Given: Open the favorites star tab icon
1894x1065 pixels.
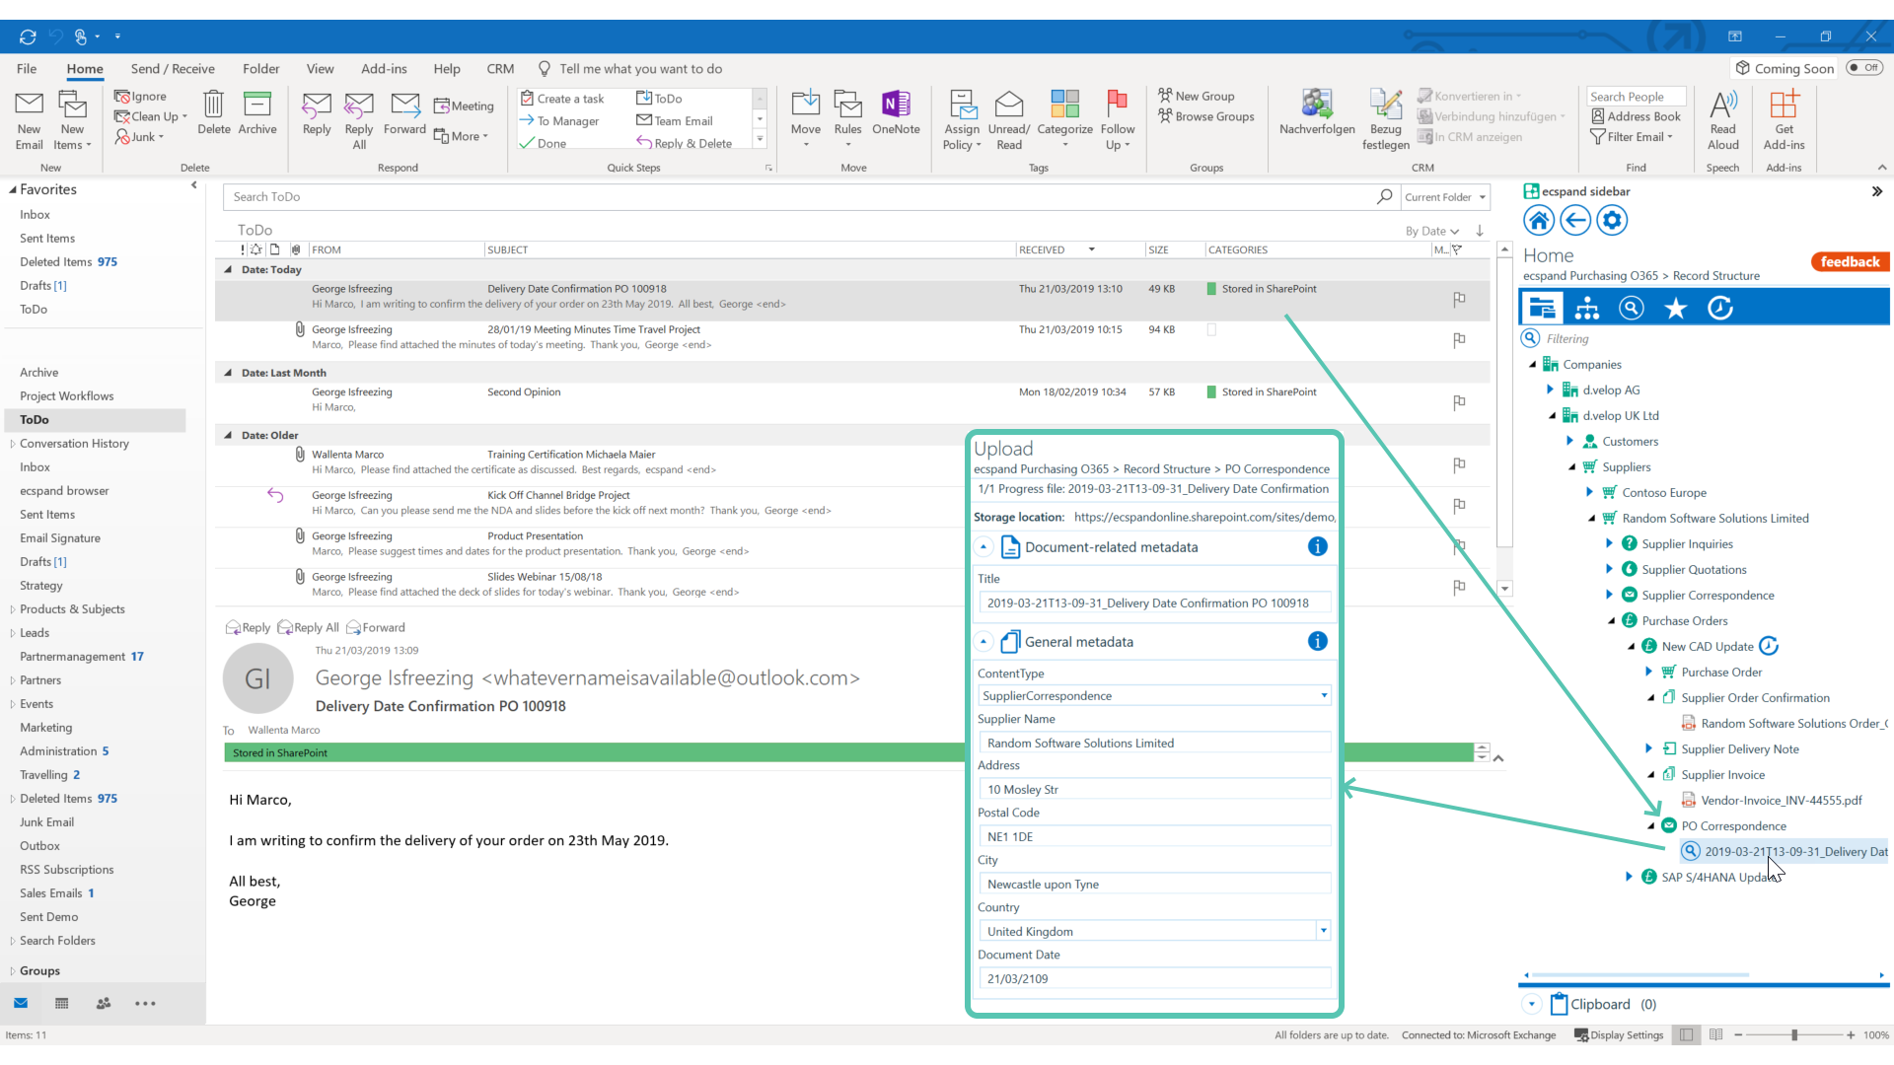Looking at the screenshot, I should coord(1675,309).
